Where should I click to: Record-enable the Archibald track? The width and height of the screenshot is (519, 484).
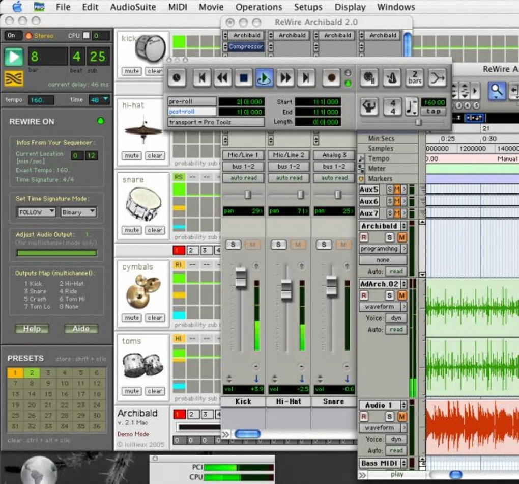tap(364, 237)
